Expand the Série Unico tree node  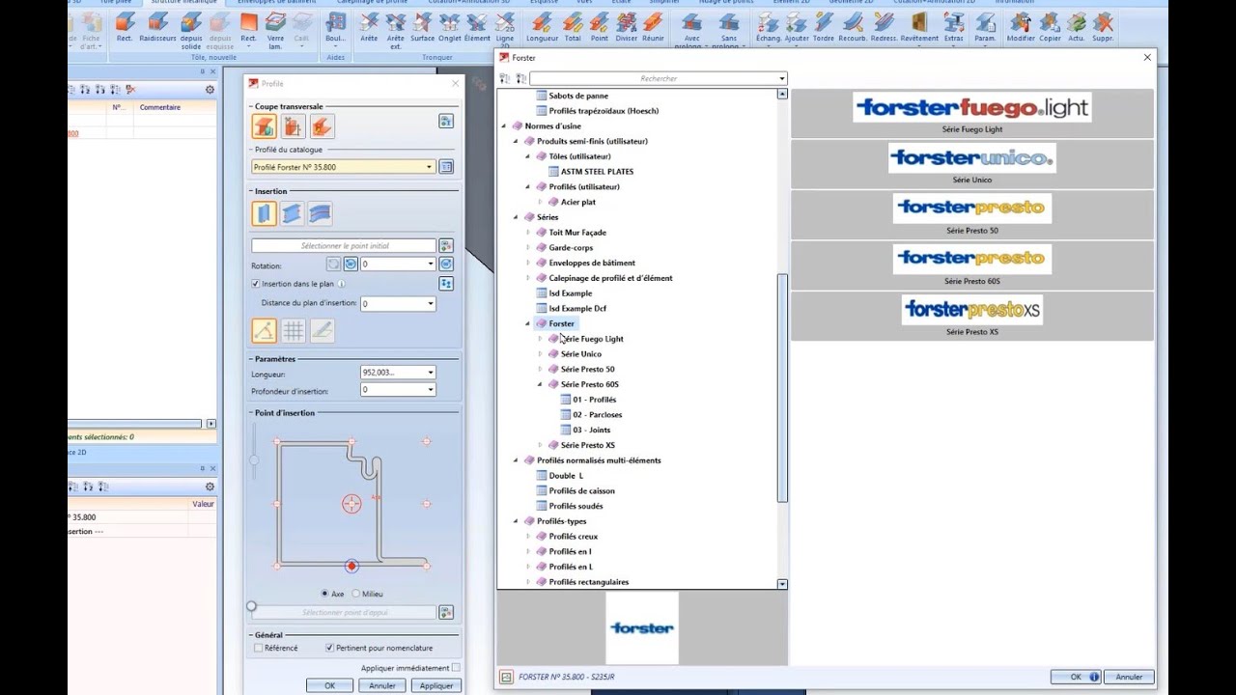[x=540, y=354]
